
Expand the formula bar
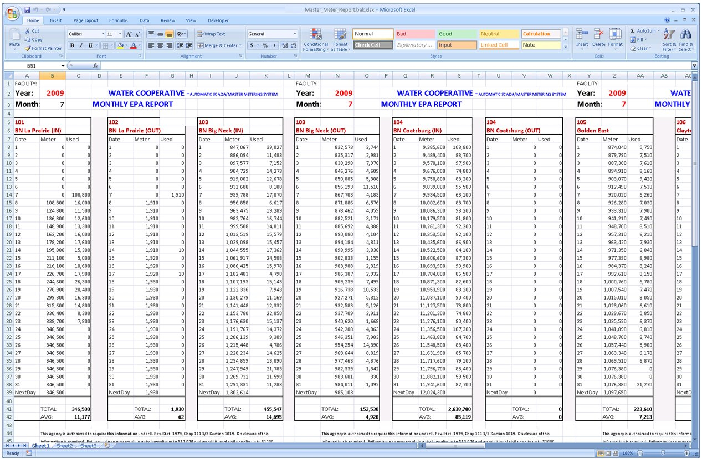(694, 65)
